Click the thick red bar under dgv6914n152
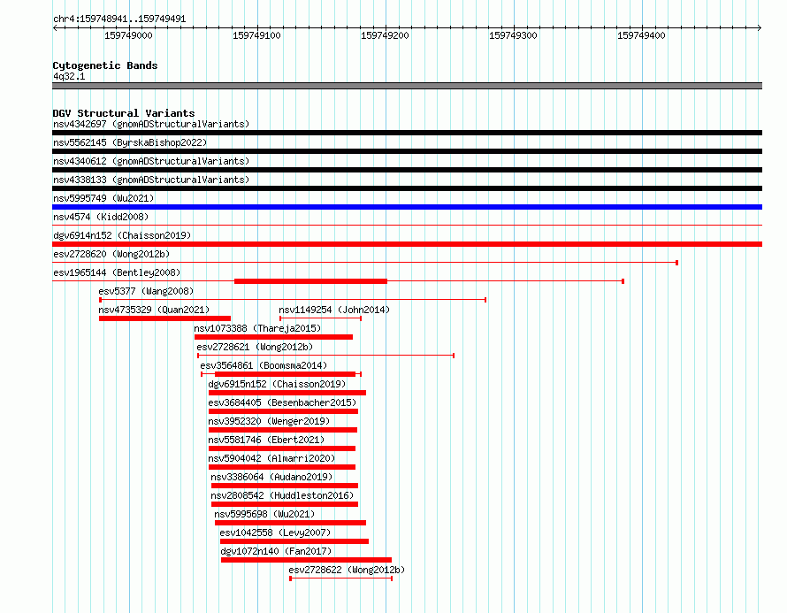The height and width of the screenshot is (613, 787). [x=407, y=244]
